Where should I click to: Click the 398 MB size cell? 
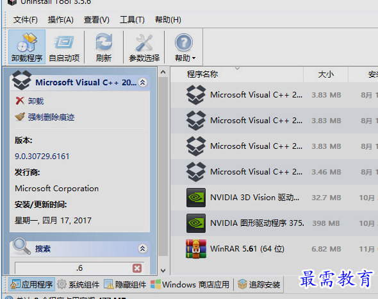coord(326,223)
